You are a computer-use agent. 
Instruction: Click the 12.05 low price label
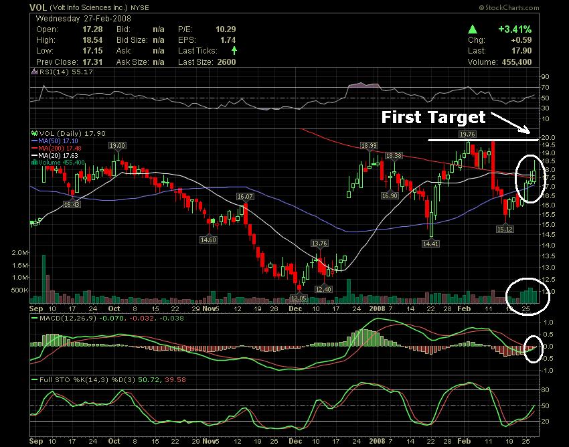(299, 298)
